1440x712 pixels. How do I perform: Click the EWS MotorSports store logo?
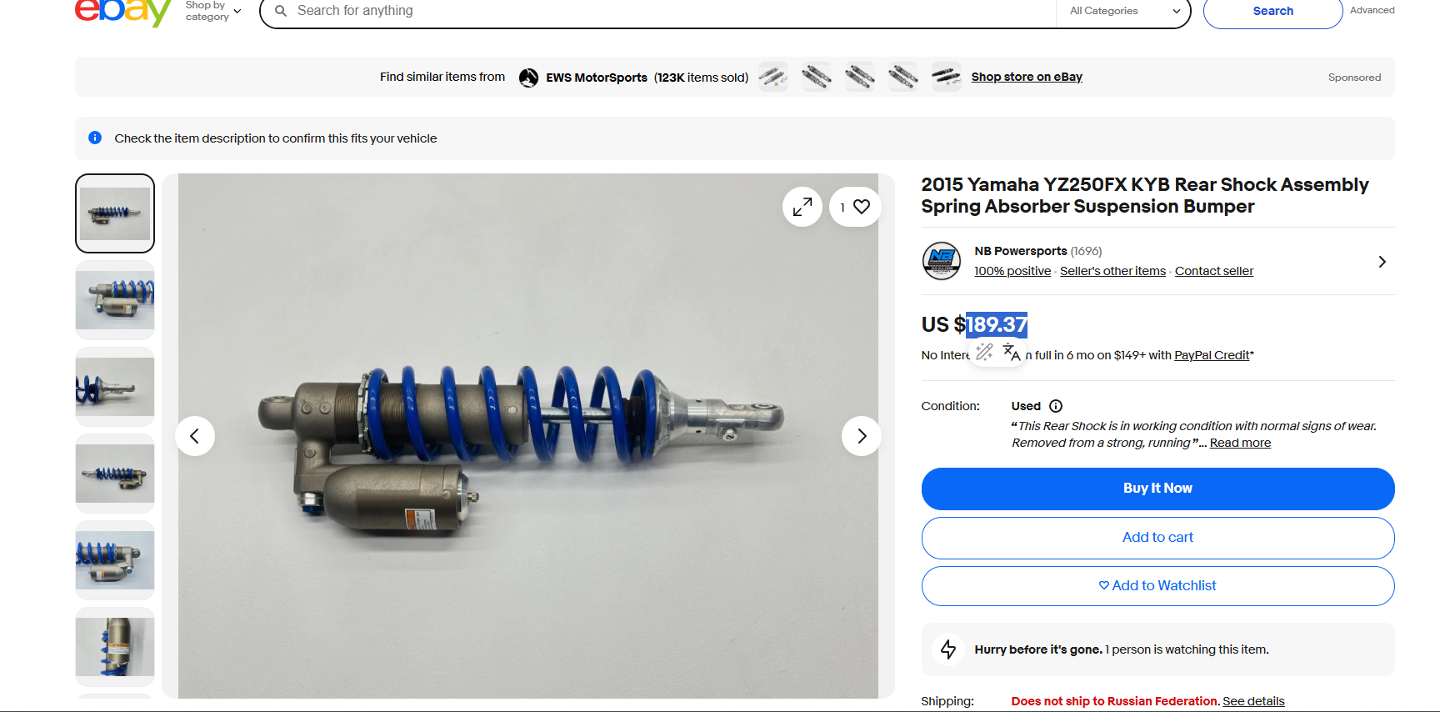click(528, 78)
